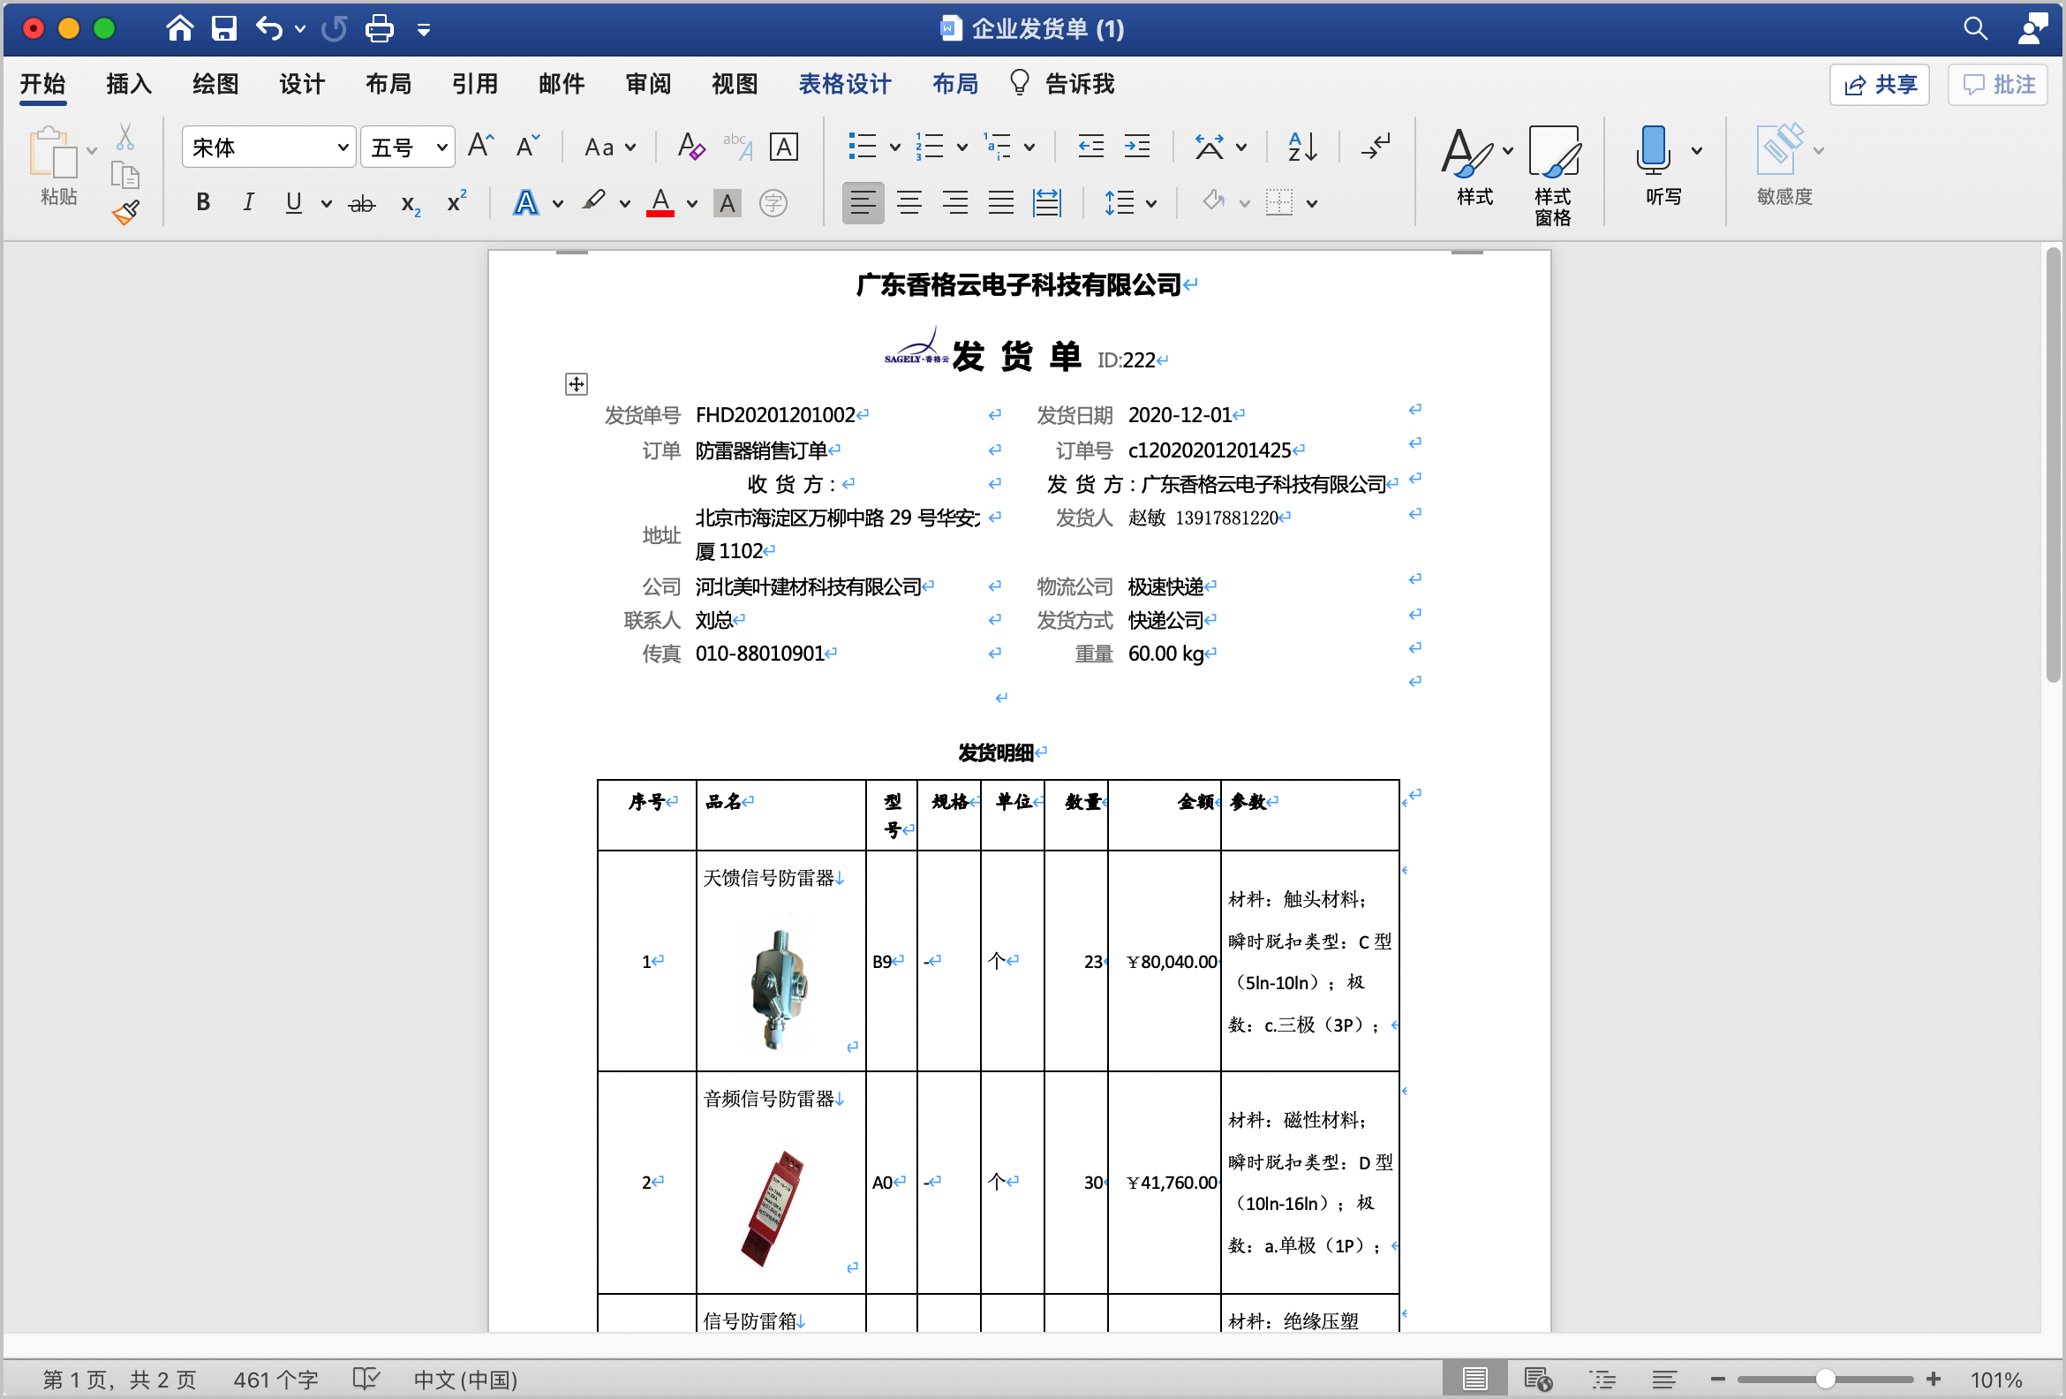This screenshot has width=2066, height=1399.
Task: Open the 视图 tab
Action: click(735, 84)
